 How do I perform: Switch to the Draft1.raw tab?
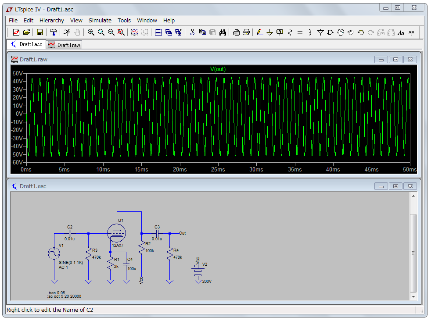tap(65, 45)
